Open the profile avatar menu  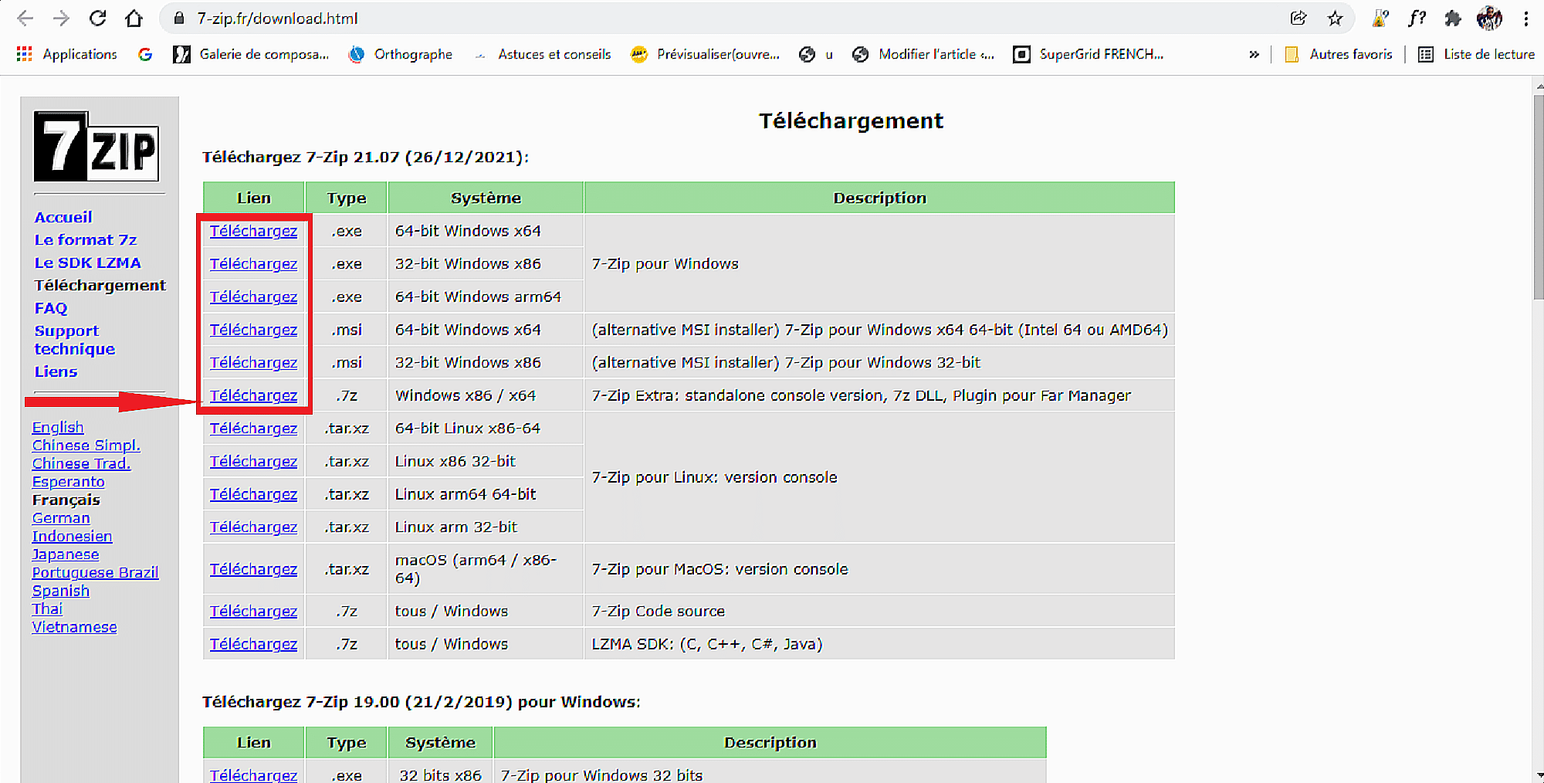coord(1489,19)
